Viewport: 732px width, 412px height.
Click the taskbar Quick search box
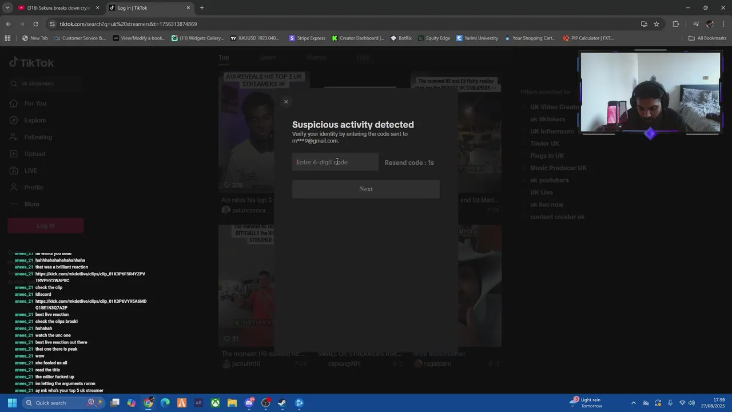coord(63,403)
